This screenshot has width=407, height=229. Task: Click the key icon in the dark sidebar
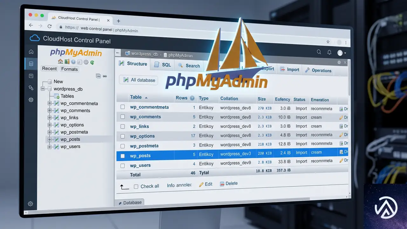pos(31,88)
